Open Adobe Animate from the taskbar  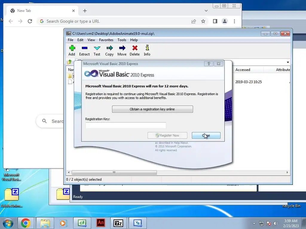[101, 223]
